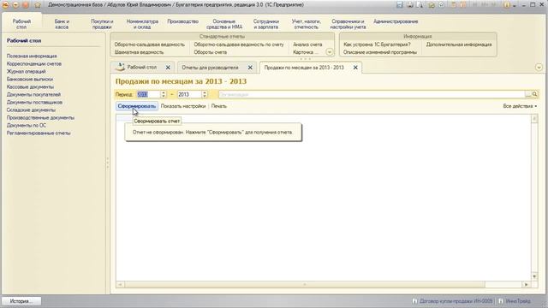
Task: Close the Отчеты для руководителя tab
Action: [250, 68]
